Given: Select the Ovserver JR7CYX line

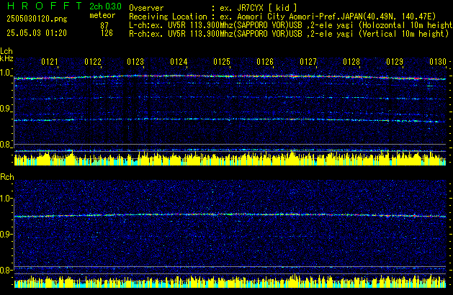Looking at the screenshot, I should click(x=213, y=8).
